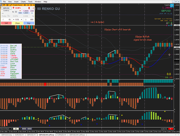The height and width of the screenshot is (136, 180).
Task: Click the blue up triangle beside the bid price
Action: coord(32,13)
